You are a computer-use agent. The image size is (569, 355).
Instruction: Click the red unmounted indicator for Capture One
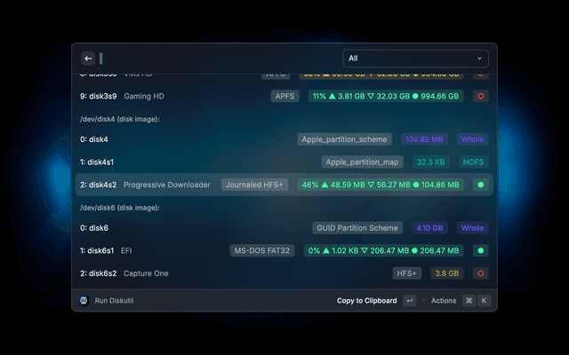pyautogui.click(x=480, y=273)
